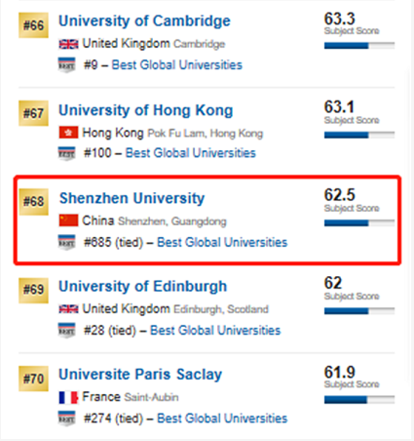
Task: Click the Best badge icon under Edinburgh
Action: 66,331
